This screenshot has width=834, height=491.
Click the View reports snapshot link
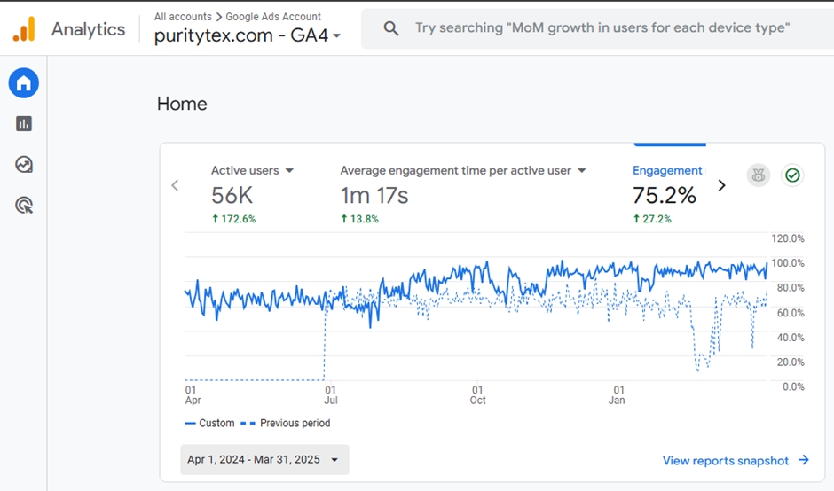click(736, 461)
